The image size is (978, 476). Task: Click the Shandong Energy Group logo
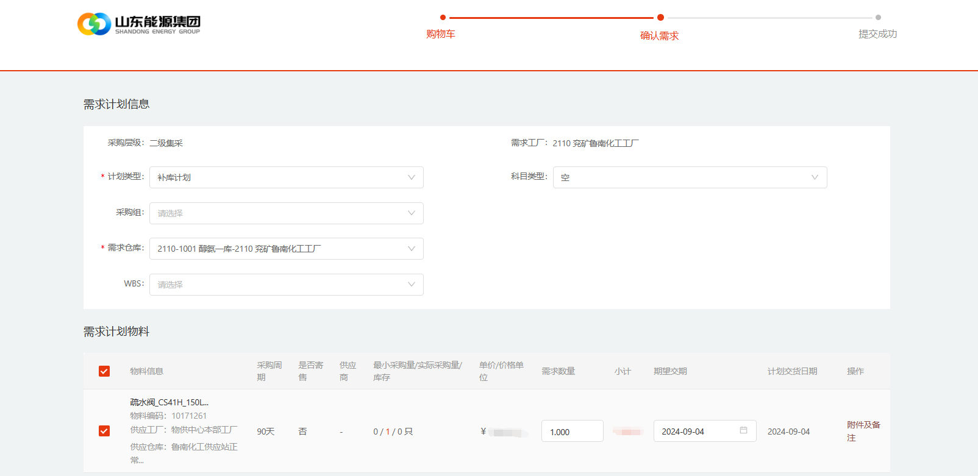139,24
